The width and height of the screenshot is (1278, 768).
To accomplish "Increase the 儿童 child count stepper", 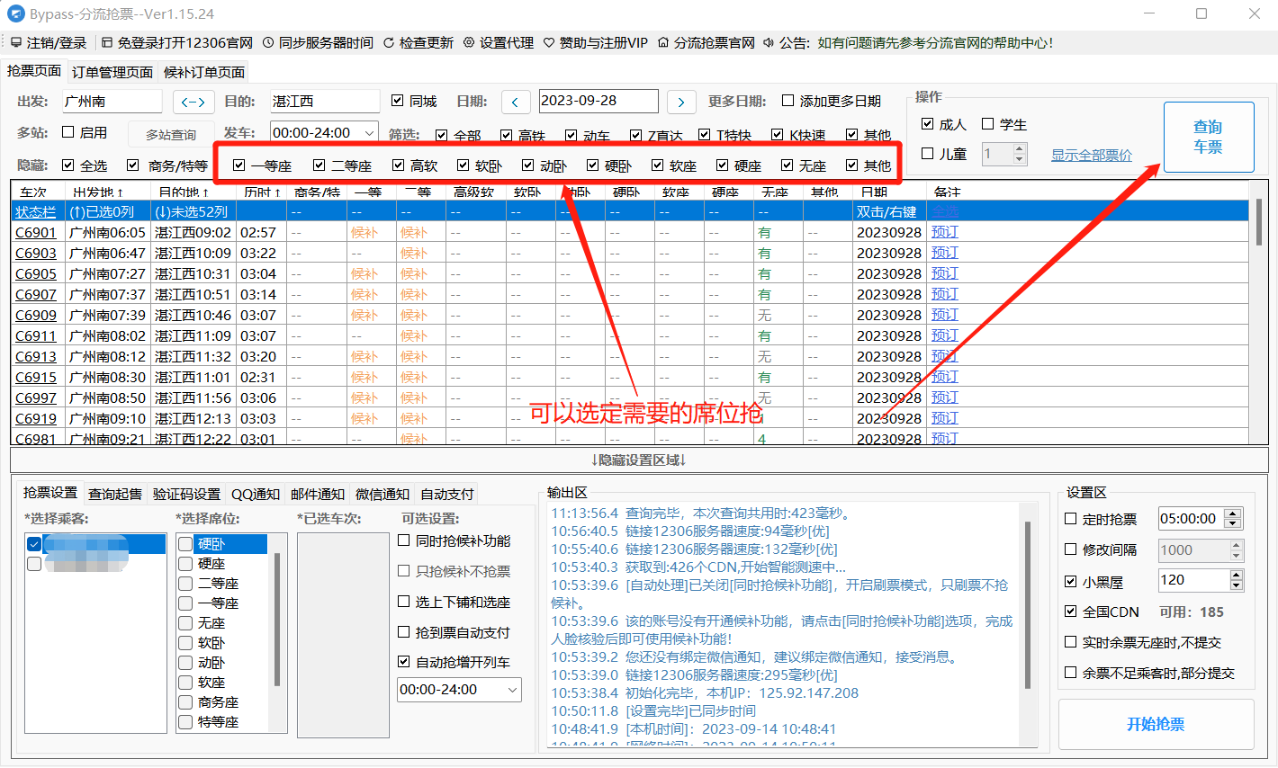I will [x=1019, y=150].
